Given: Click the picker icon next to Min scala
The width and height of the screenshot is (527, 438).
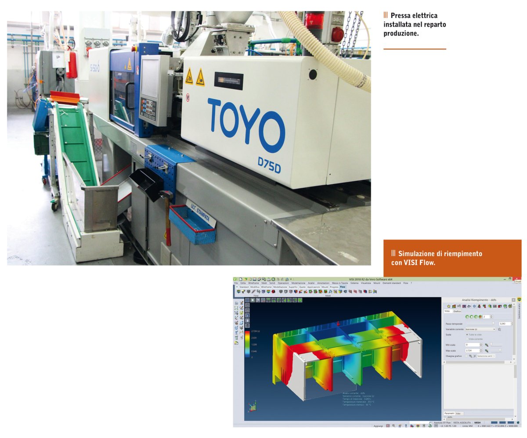Looking at the screenshot, I should click(x=487, y=345).
